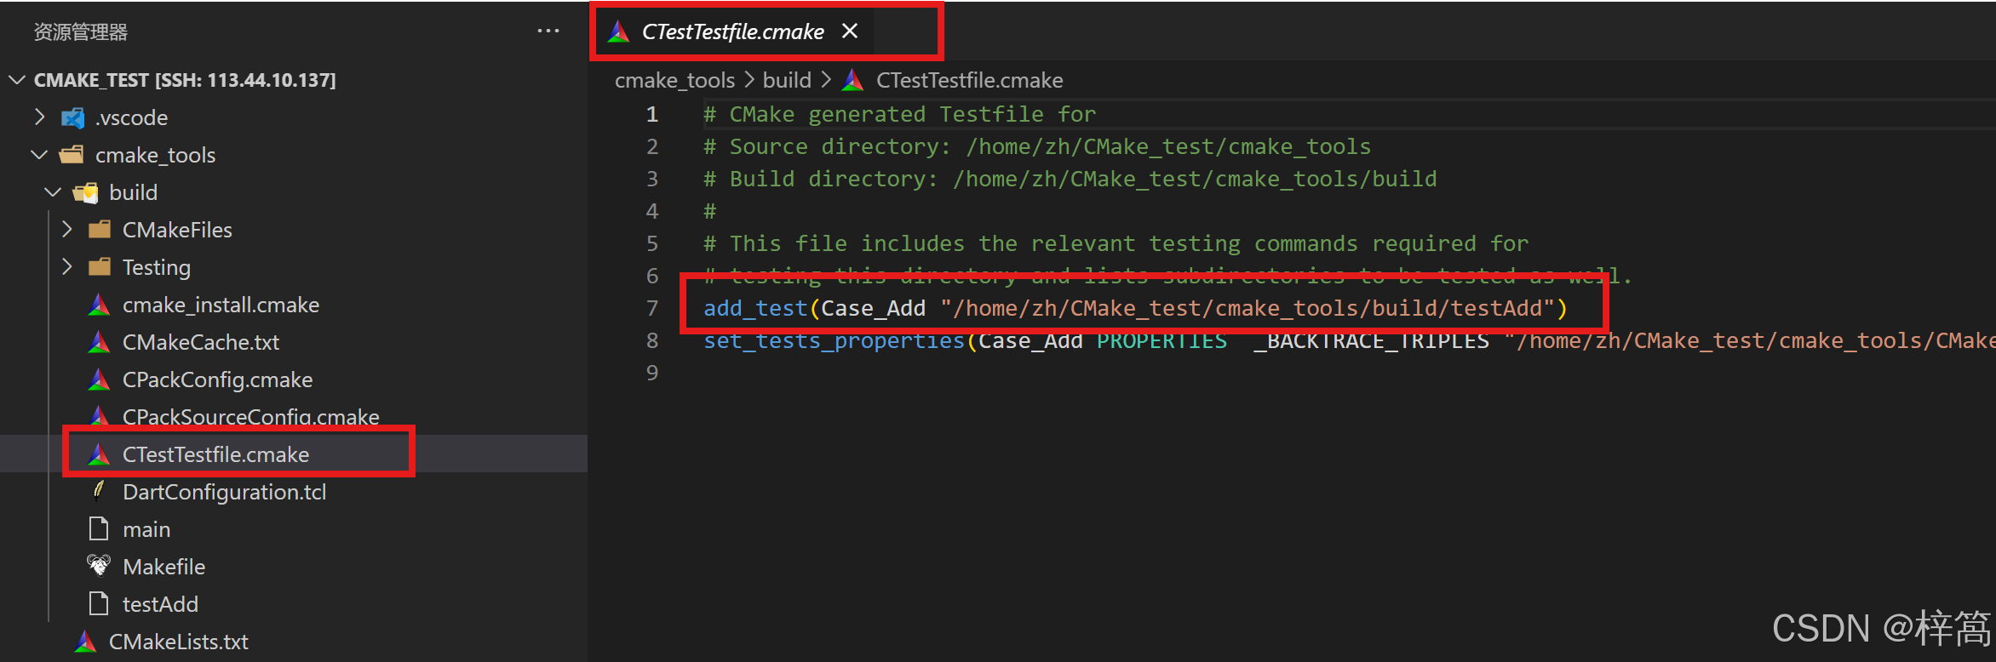
Task: Expand the .vscode folder chevron
Action: coord(39,117)
